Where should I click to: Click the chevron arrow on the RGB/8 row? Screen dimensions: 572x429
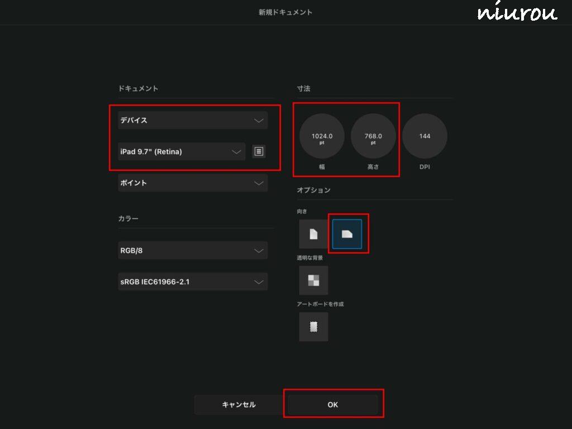pos(259,250)
